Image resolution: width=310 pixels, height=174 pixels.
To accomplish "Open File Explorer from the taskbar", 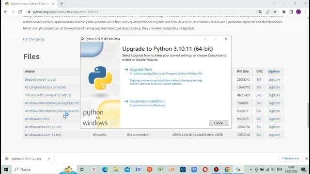I will [x=116, y=170].
